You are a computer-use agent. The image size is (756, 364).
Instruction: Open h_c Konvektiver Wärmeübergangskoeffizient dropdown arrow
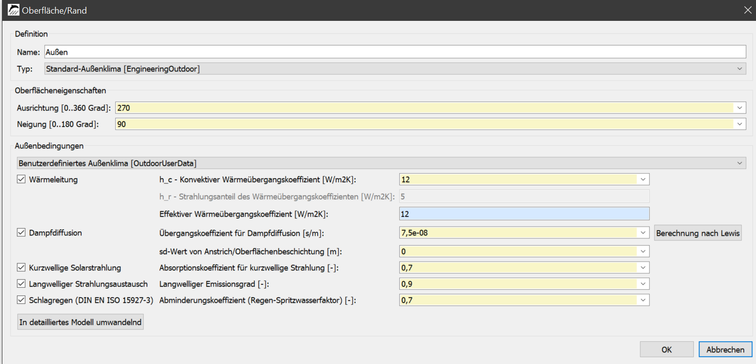[643, 180]
